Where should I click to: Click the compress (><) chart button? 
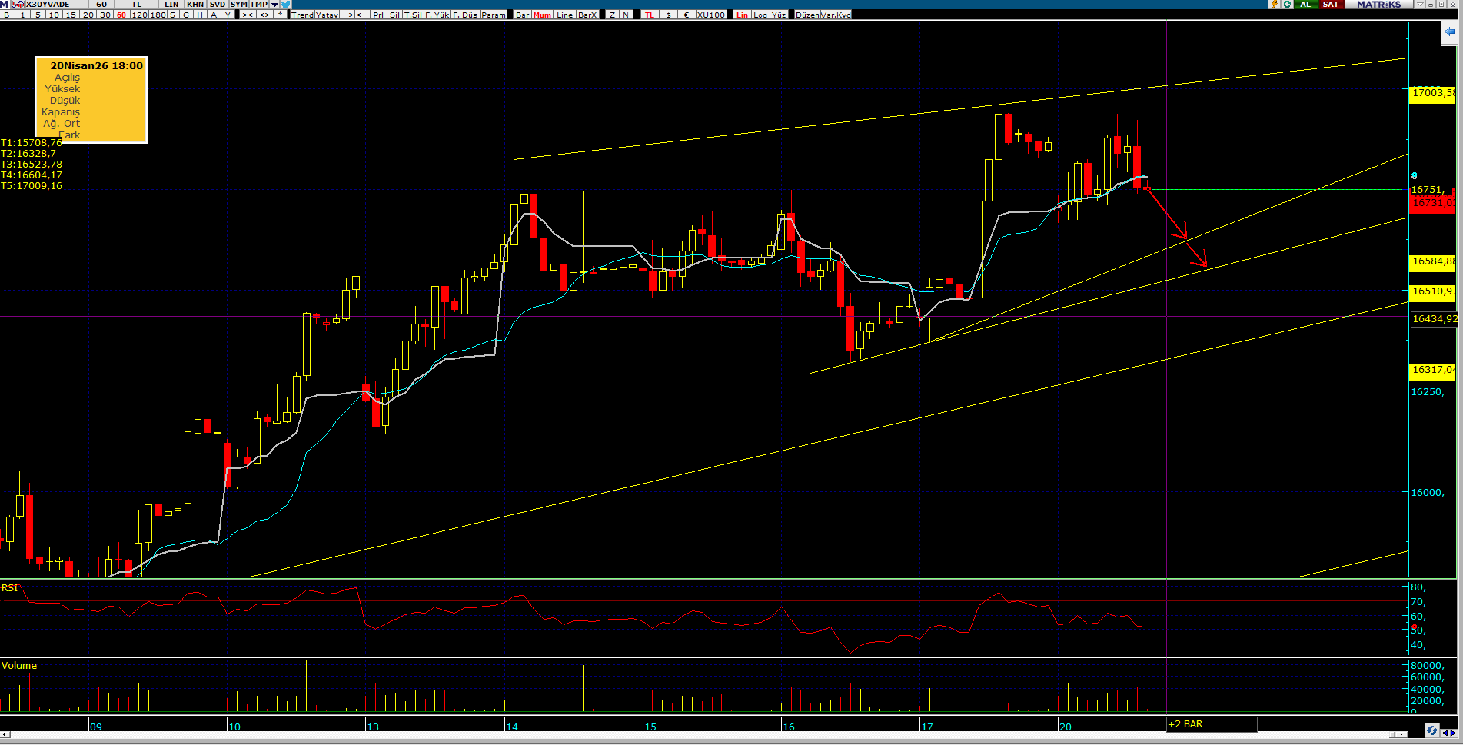pyautogui.click(x=247, y=15)
